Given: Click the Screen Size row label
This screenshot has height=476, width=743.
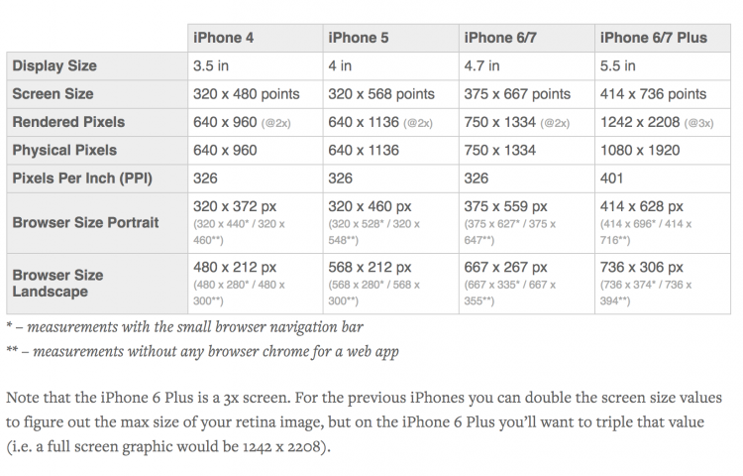Looking at the screenshot, I should [x=53, y=94].
